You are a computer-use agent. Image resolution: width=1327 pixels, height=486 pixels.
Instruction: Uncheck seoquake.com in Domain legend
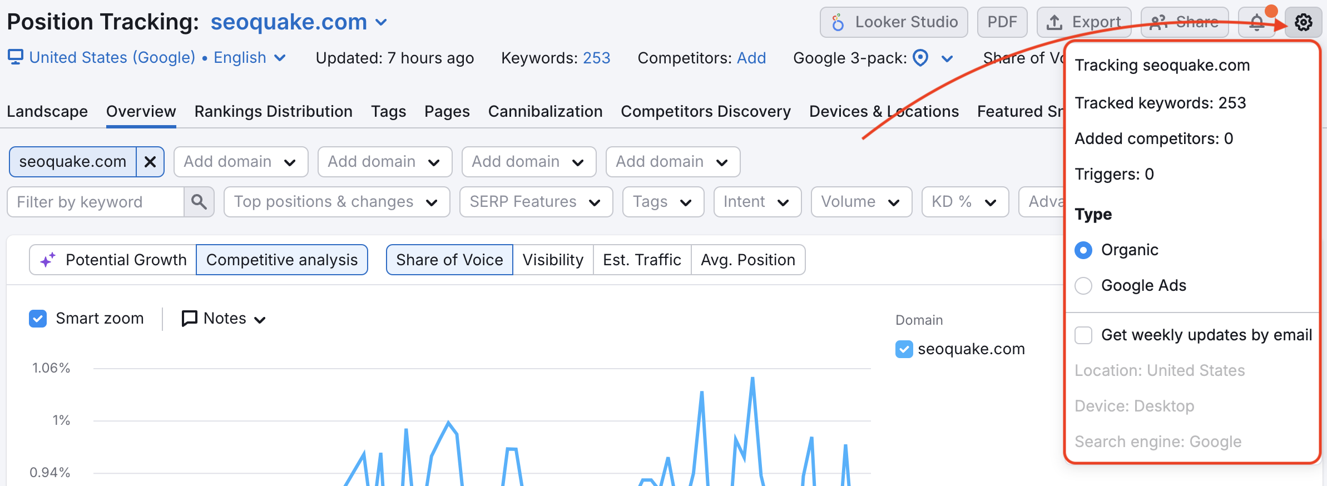click(904, 349)
